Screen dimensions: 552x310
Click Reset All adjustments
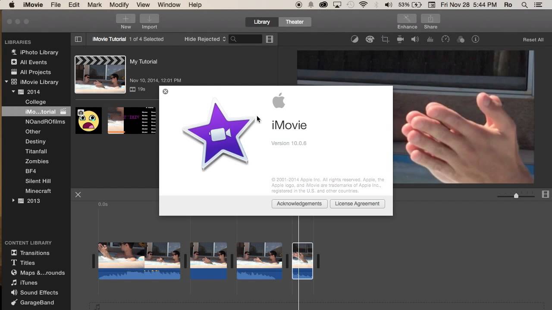click(533, 40)
